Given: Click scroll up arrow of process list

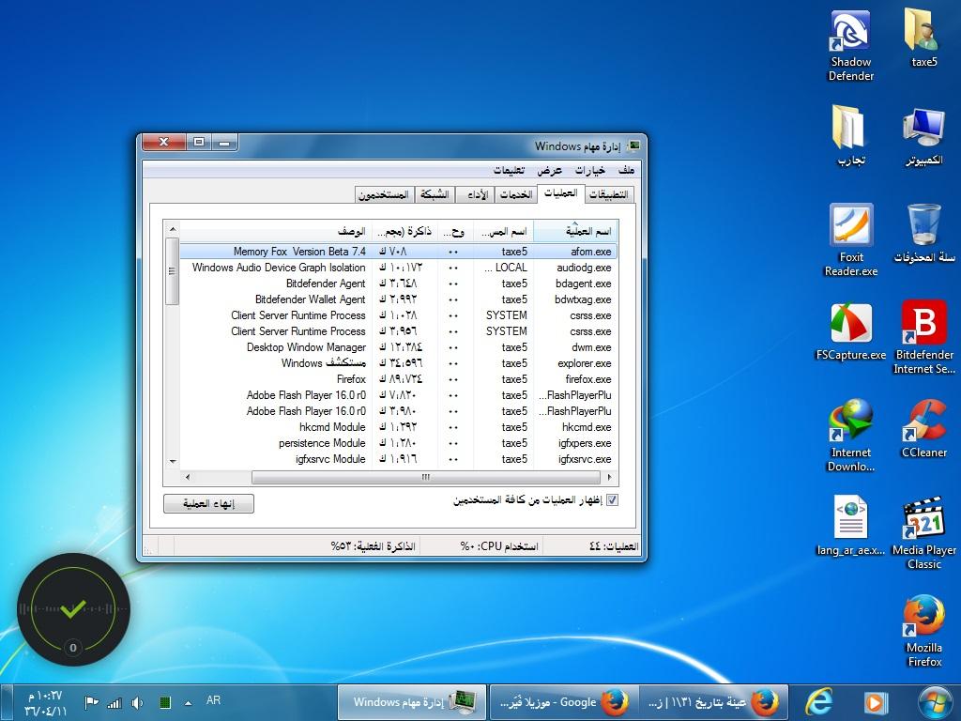Looking at the screenshot, I should point(173,229).
